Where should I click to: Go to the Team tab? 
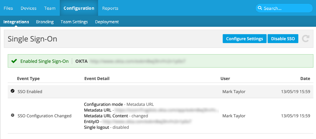pyautogui.click(x=50, y=8)
